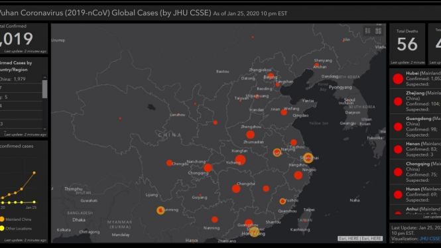Viewport: 441px width, 248px height.
Task: Click the red marker near Zhengzhou
Action: tap(250, 135)
